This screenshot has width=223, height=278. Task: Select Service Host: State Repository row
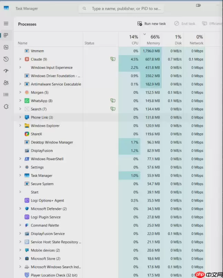[109, 242]
